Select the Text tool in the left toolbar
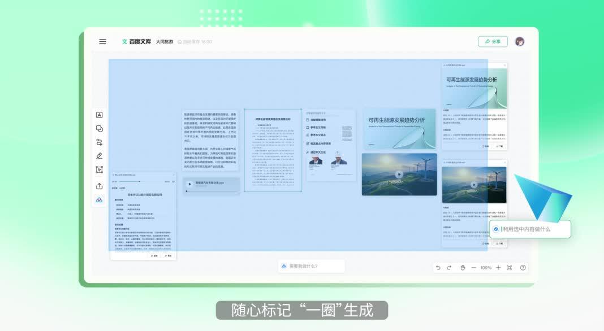The image size is (604, 331). tap(99, 114)
